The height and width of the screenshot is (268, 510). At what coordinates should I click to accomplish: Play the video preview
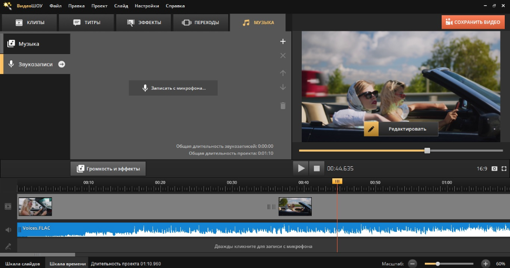click(301, 168)
